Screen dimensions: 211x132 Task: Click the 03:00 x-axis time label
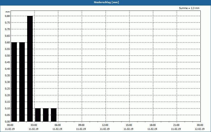coord(34,125)
